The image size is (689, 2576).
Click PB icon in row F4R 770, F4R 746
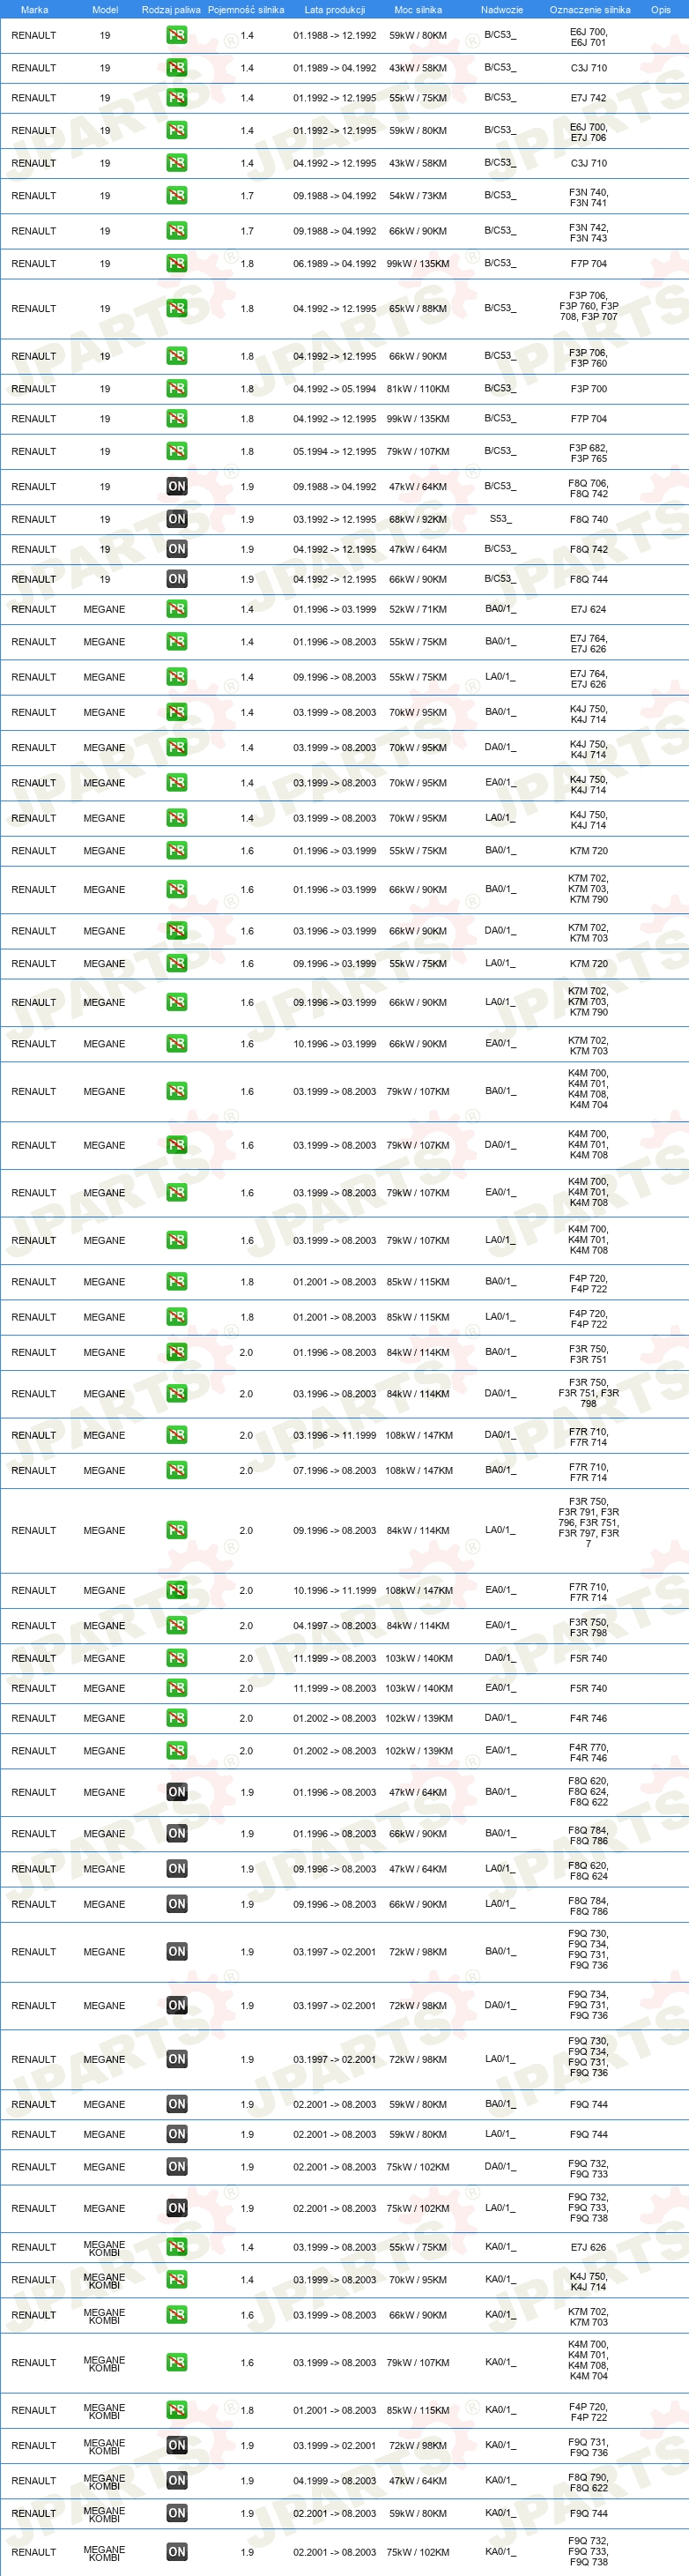[177, 1751]
